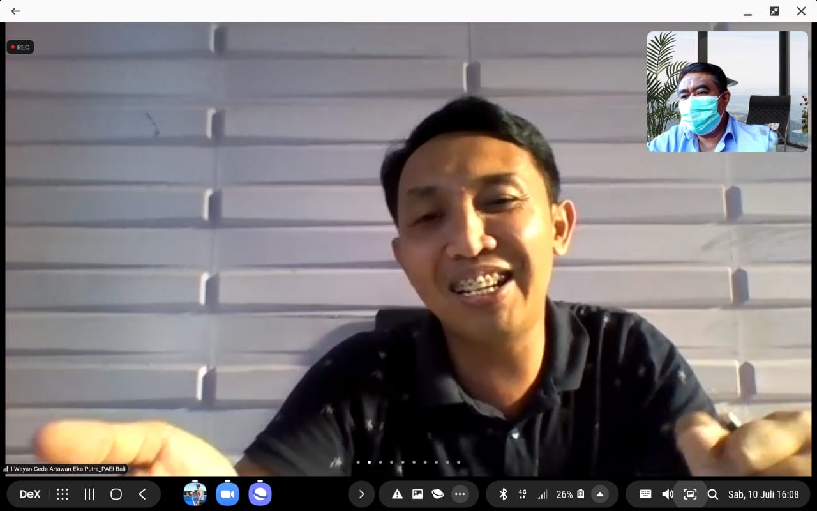Close the Zoom window
The height and width of the screenshot is (511, 817).
click(801, 11)
